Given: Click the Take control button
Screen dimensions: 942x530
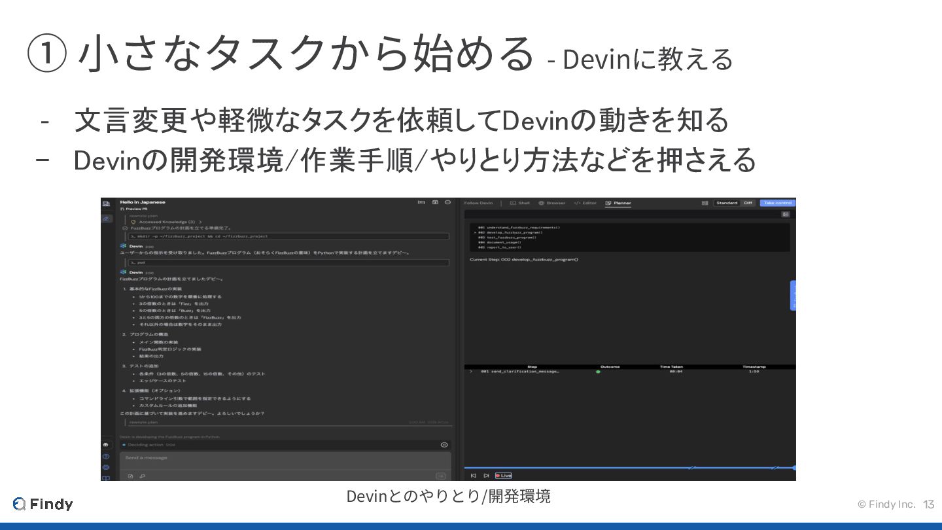Looking at the screenshot, I should [778, 203].
